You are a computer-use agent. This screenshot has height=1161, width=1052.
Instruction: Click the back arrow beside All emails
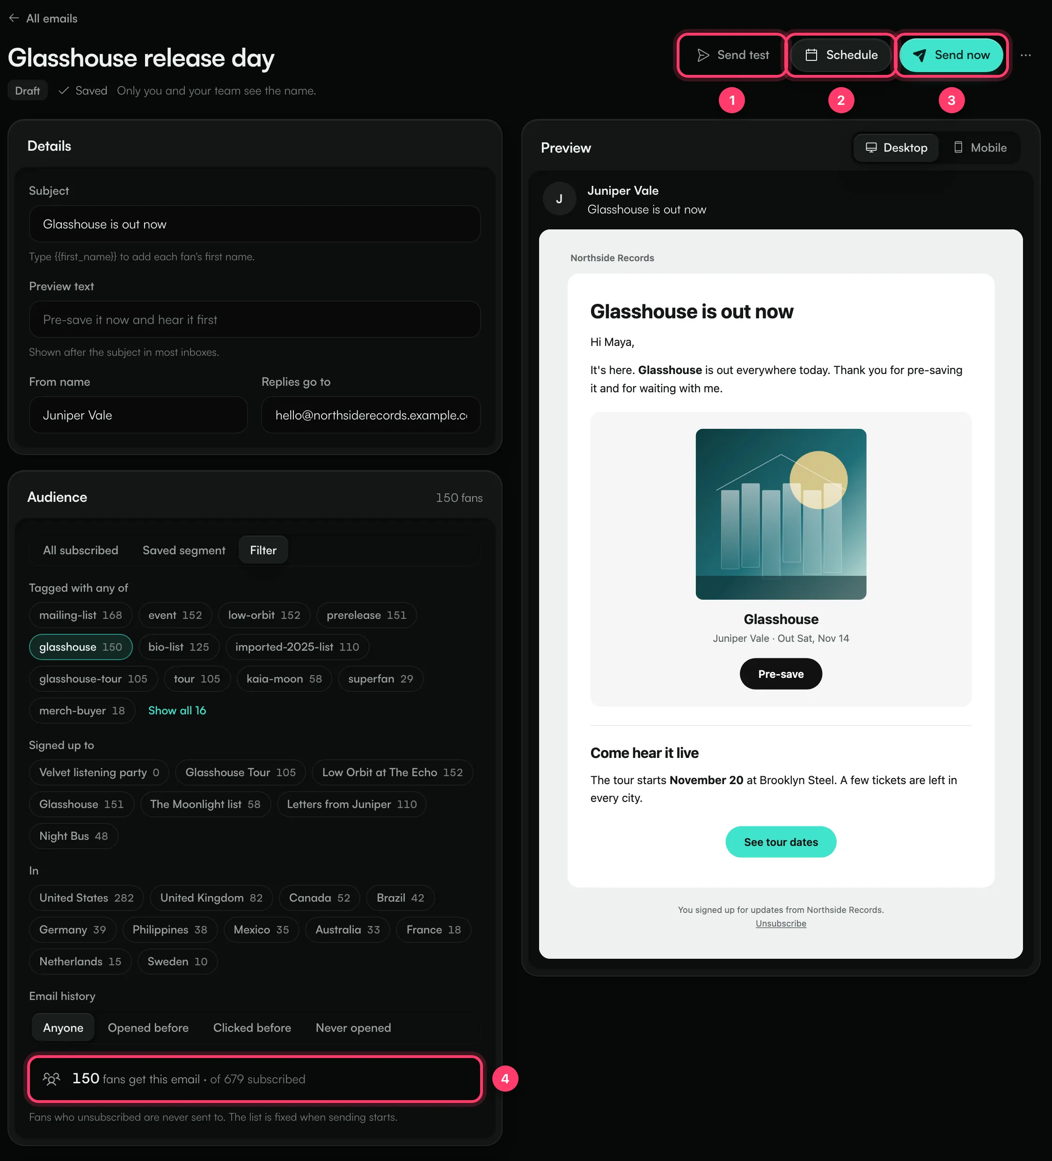pyautogui.click(x=14, y=18)
